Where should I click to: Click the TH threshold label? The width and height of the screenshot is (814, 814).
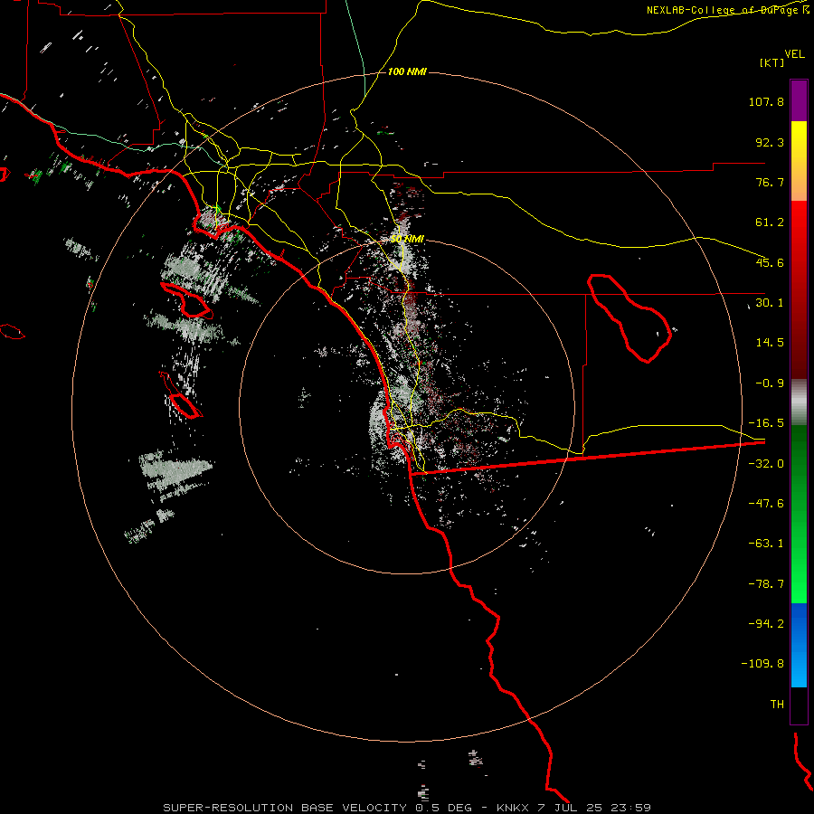tap(777, 704)
